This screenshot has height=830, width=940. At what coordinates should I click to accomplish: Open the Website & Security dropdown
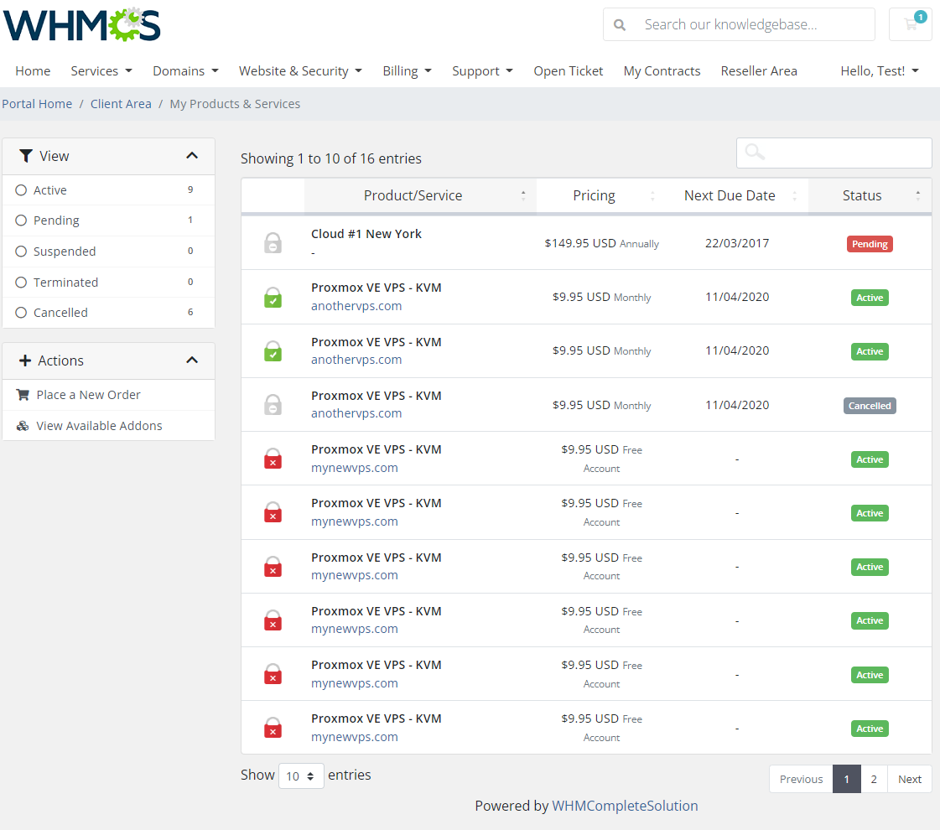pyautogui.click(x=300, y=70)
